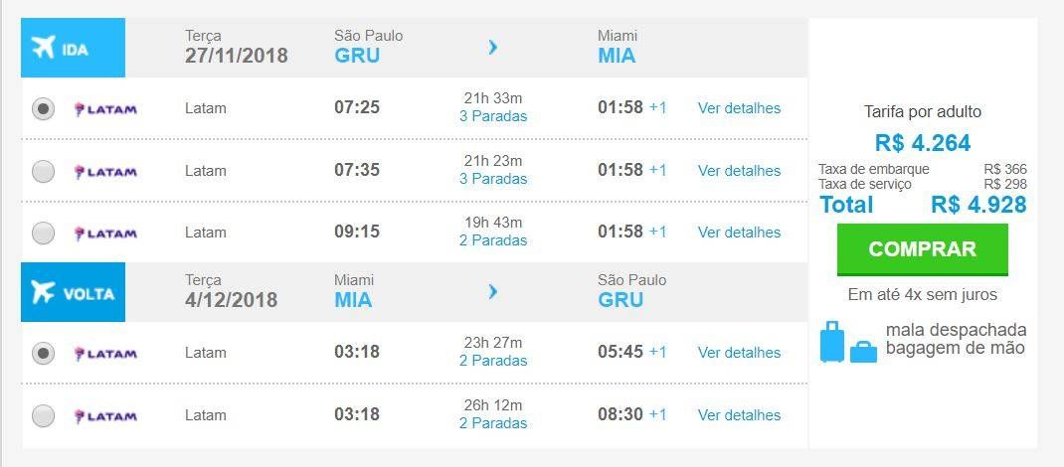Click the LATAM logo on the 08:30 arrival flight

pos(105,415)
